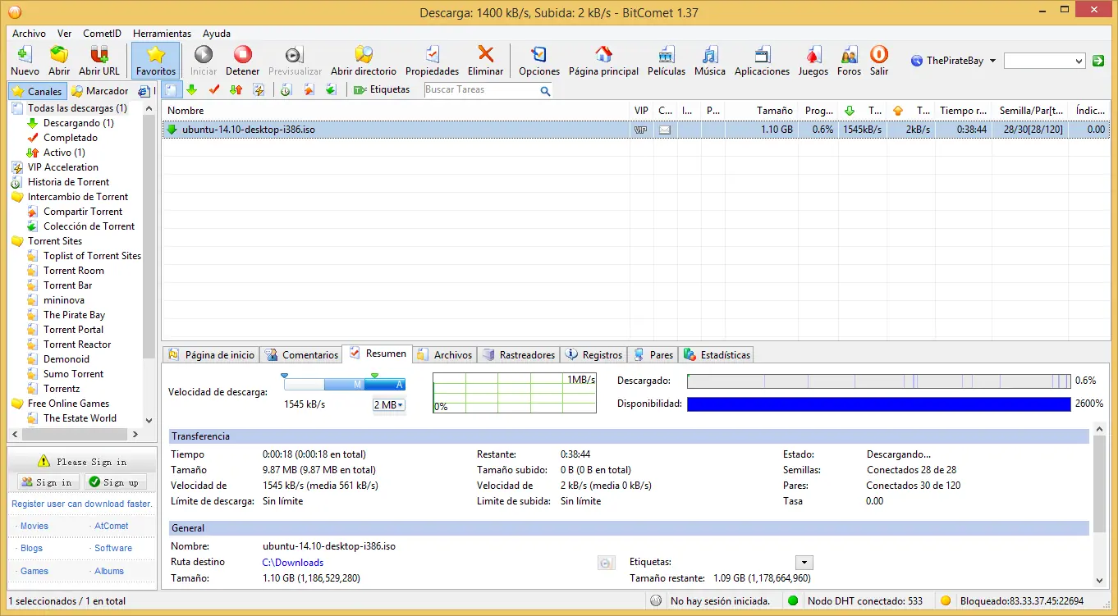Open the Etiquetas dropdown in General section

(804, 562)
